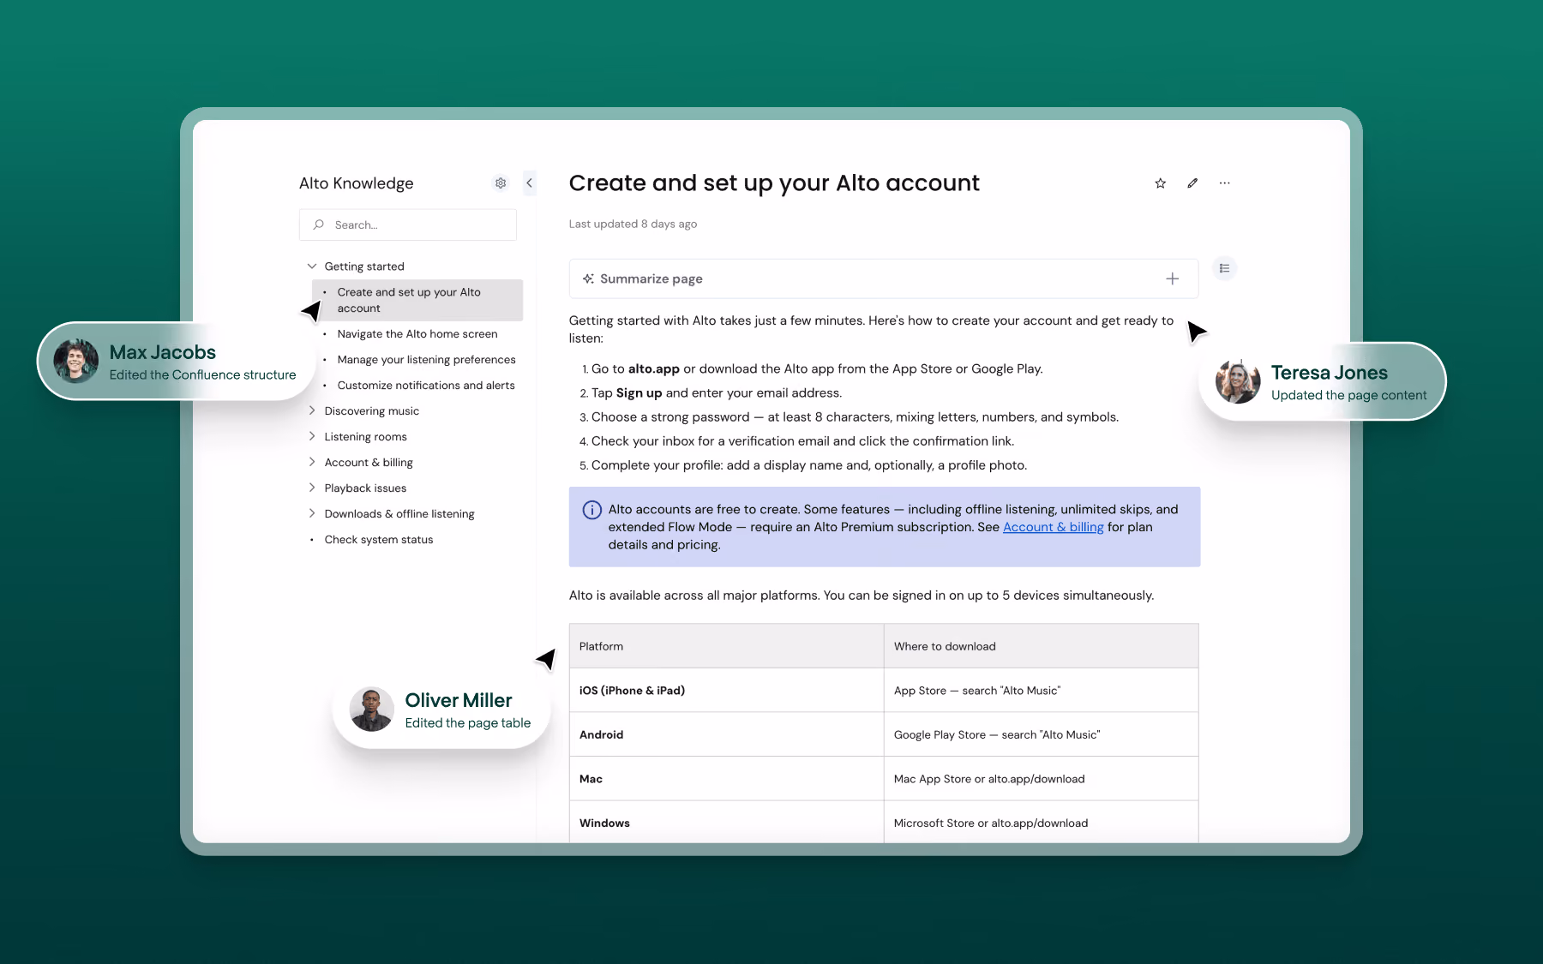Click the Summarize page button
This screenshot has height=964, width=1543.
point(884,278)
